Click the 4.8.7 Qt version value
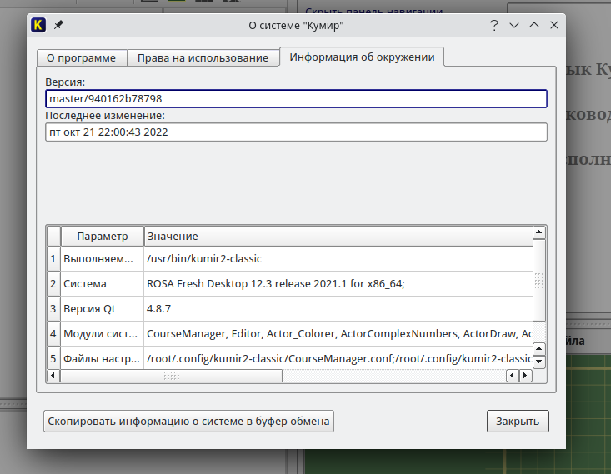Screen dimensions: 611x474 pyautogui.click(x=338, y=309)
